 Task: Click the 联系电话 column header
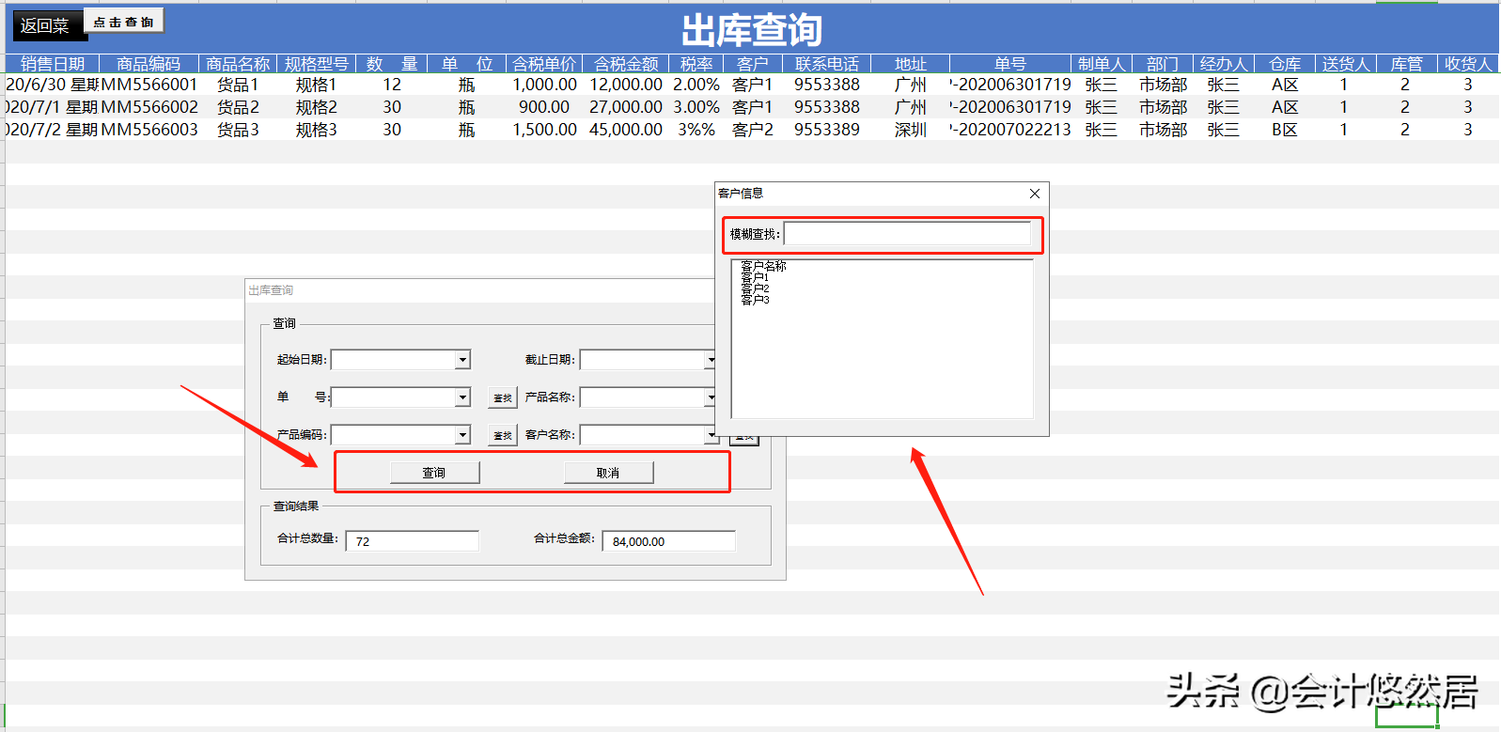pyautogui.click(x=827, y=64)
